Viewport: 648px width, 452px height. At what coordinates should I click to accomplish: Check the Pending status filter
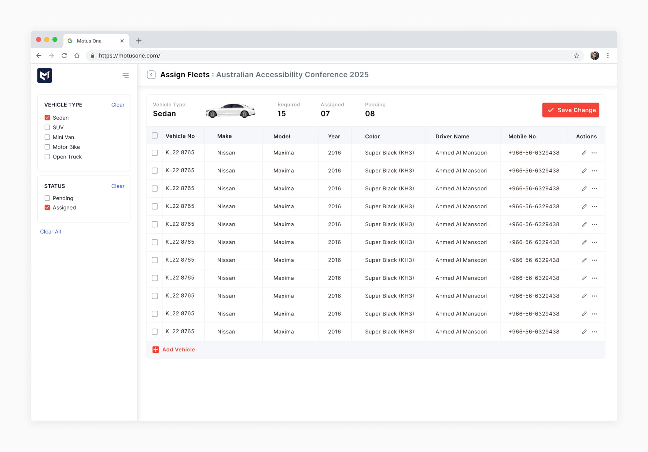[x=47, y=198]
